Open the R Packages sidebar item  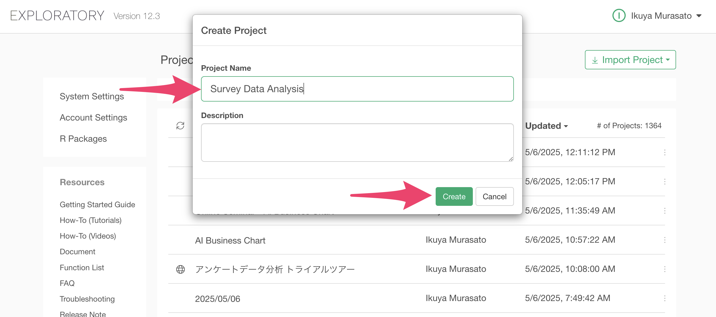pyautogui.click(x=83, y=139)
